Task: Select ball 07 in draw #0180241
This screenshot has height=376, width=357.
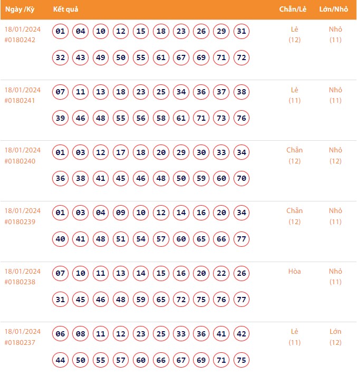Action: [61, 92]
